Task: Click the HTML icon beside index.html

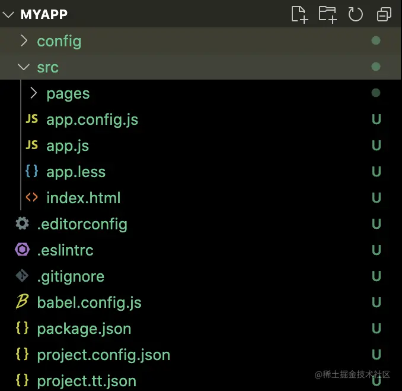Action: pyautogui.click(x=32, y=198)
